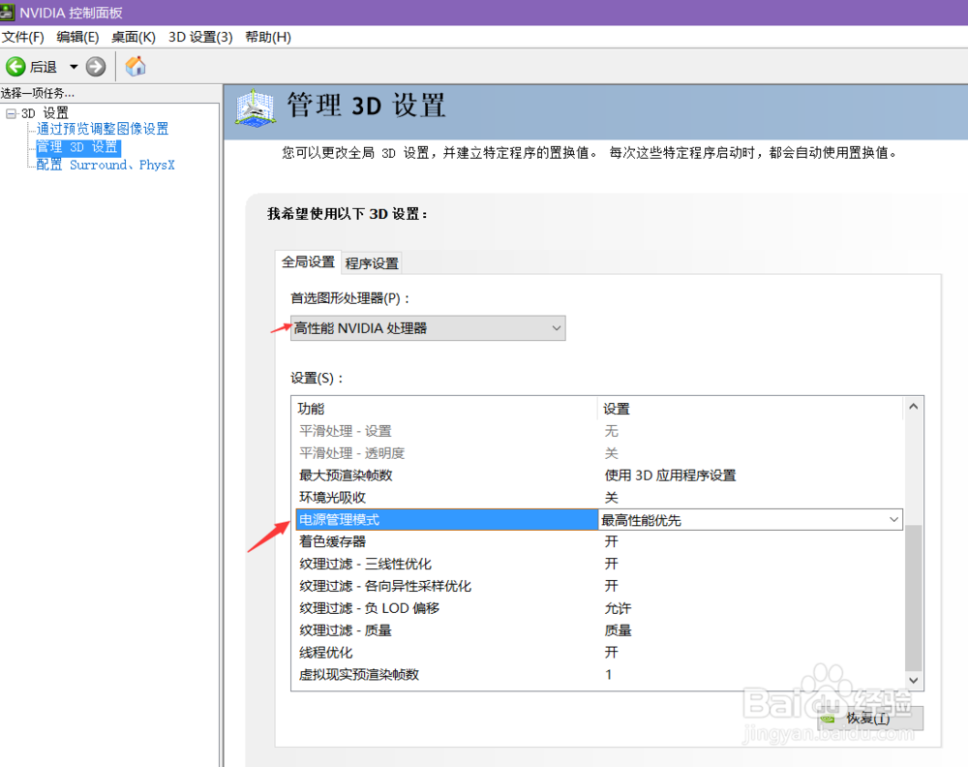Image resolution: width=968 pixels, height=767 pixels.
Task: Open the 3D 设置(3) menu
Action: [x=199, y=37]
